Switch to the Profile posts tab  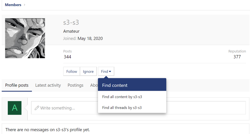pos(17,85)
